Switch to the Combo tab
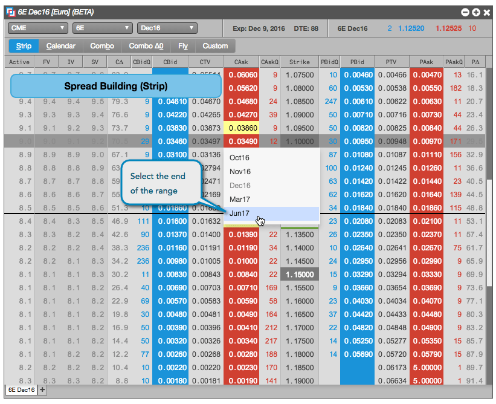The height and width of the screenshot is (404, 496). (x=102, y=46)
